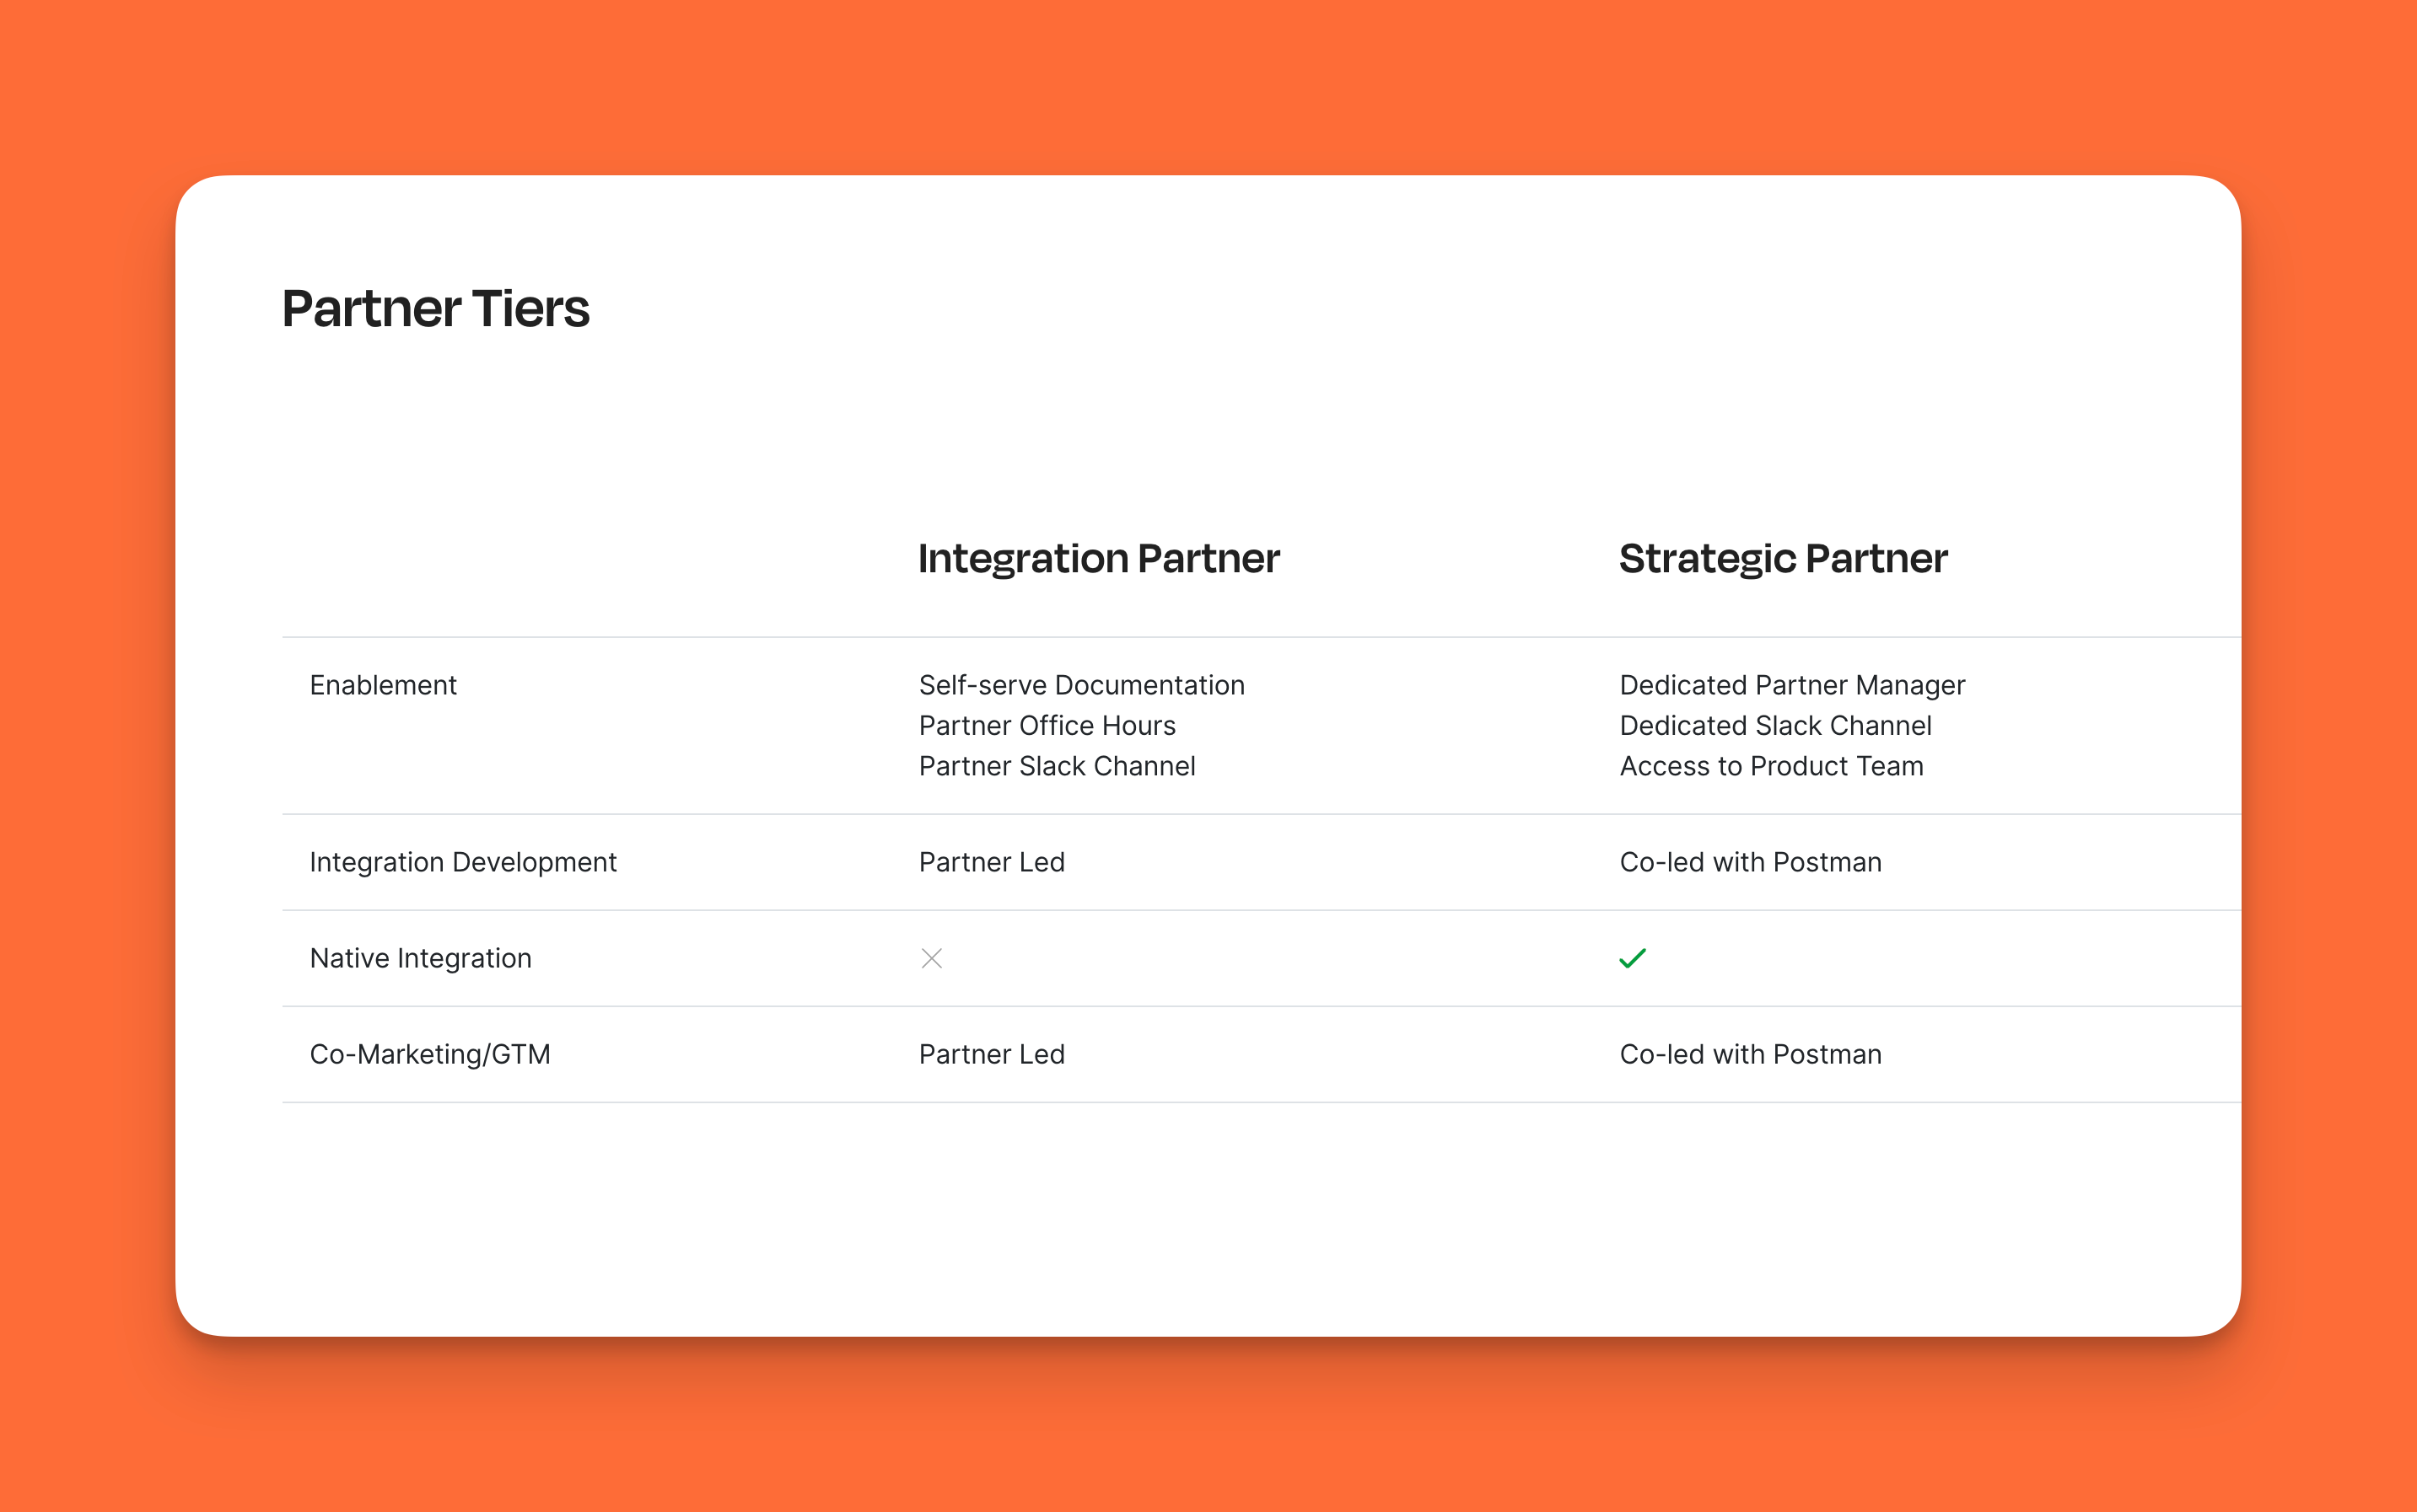Select Dedicated Partner Manager text

tap(1792, 685)
